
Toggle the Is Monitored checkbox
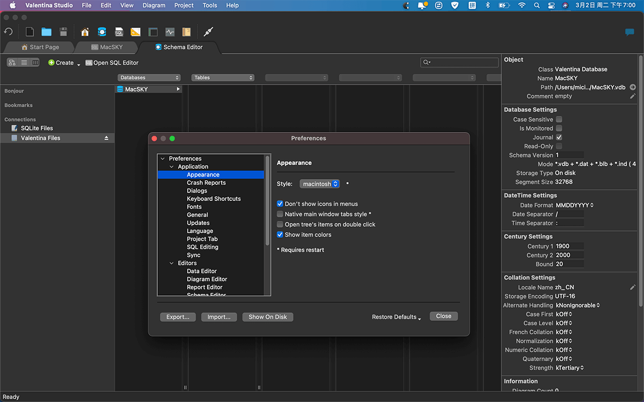(559, 129)
